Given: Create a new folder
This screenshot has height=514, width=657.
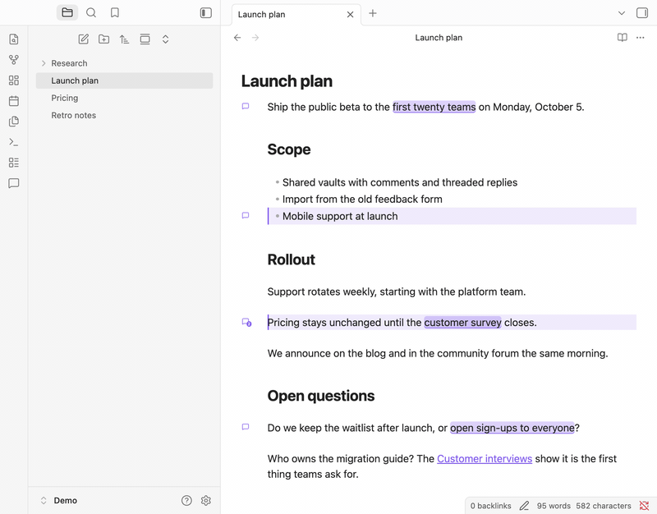Looking at the screenshot, I should (x=104, y=39).
